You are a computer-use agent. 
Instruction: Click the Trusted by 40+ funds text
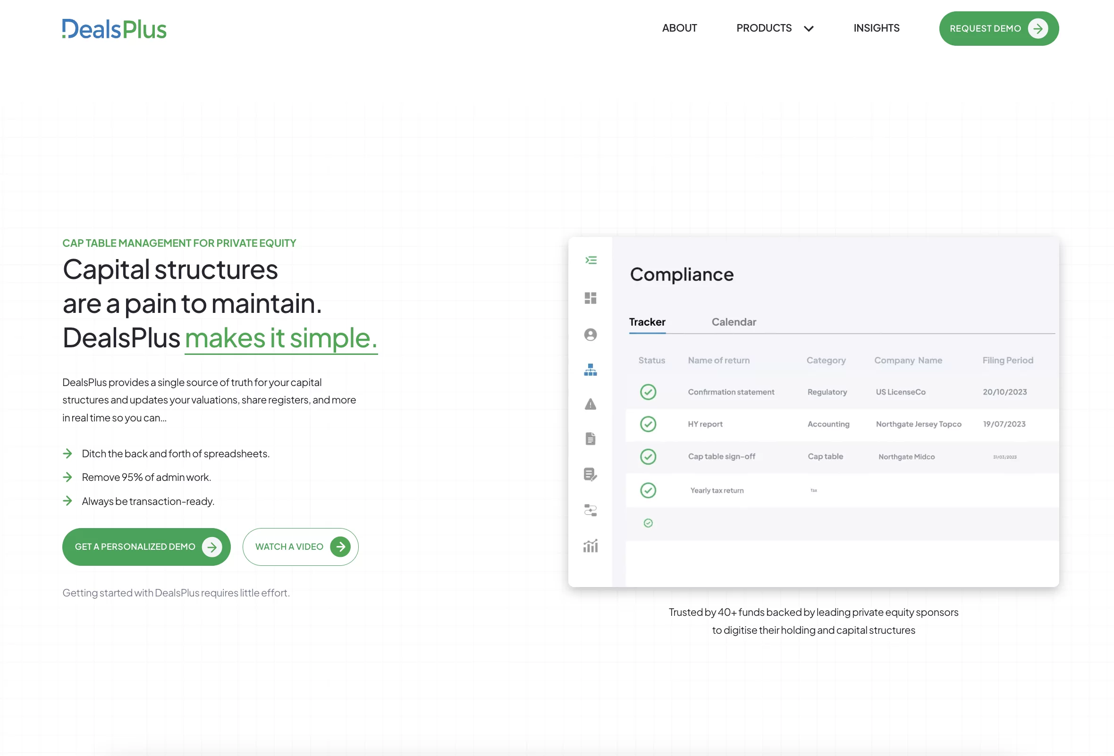click(813, 621)
